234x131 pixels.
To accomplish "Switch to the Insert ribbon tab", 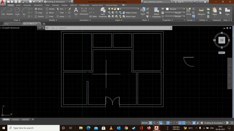I will [18, 5].
